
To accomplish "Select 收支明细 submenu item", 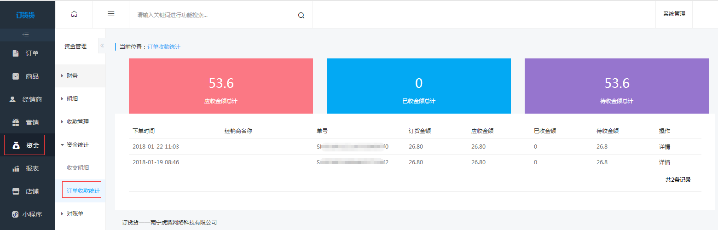I will click(78, 168).
